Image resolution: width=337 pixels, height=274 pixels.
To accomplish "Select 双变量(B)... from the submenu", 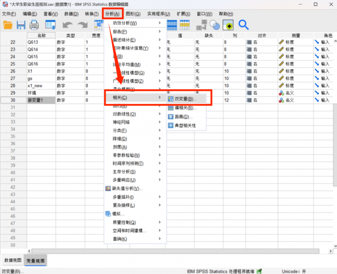I will 186,99.
